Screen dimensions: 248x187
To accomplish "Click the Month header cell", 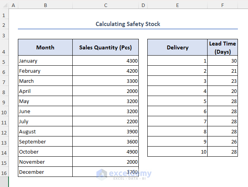I will point(45,47).
